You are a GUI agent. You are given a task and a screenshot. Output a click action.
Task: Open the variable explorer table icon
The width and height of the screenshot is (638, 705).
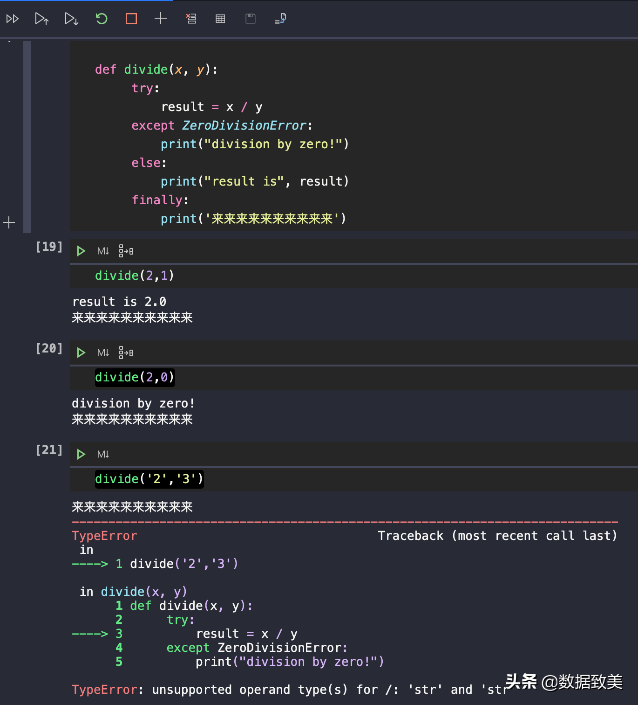point(221,19)
